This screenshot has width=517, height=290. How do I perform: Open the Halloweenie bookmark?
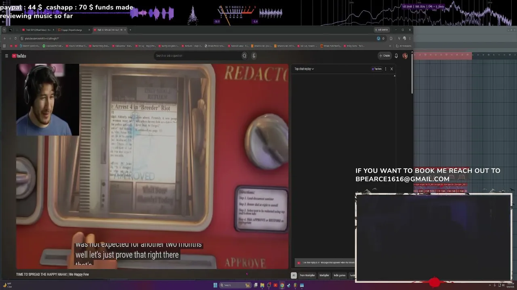[x=123, y=46]
